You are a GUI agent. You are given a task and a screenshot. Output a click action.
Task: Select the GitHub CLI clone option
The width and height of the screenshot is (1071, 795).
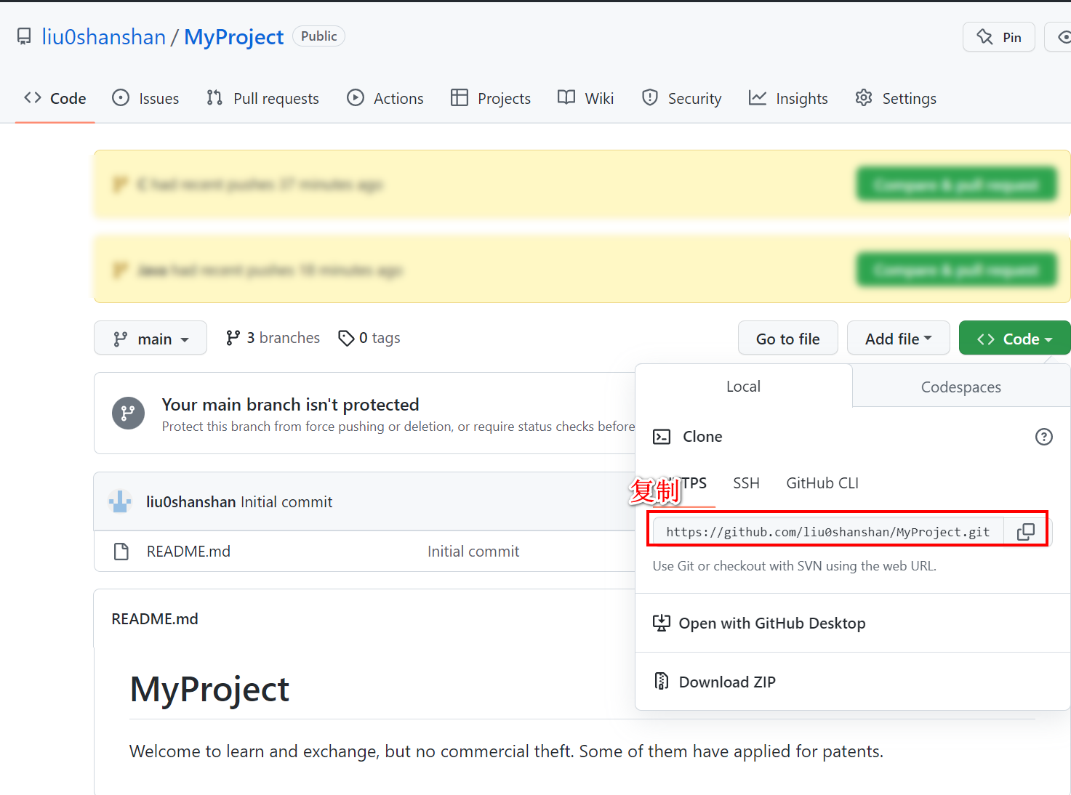pyautogui.click(x=822, y=483)
